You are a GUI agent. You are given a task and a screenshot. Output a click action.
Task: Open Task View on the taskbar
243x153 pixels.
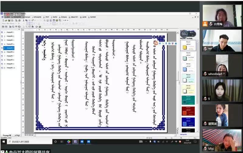click(62, 141)
